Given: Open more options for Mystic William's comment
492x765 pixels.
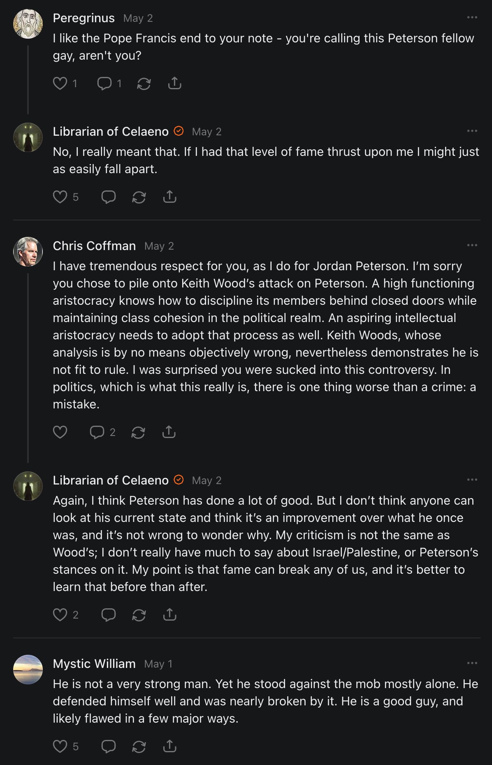Looking at the screenshot, I should [472, 663].
